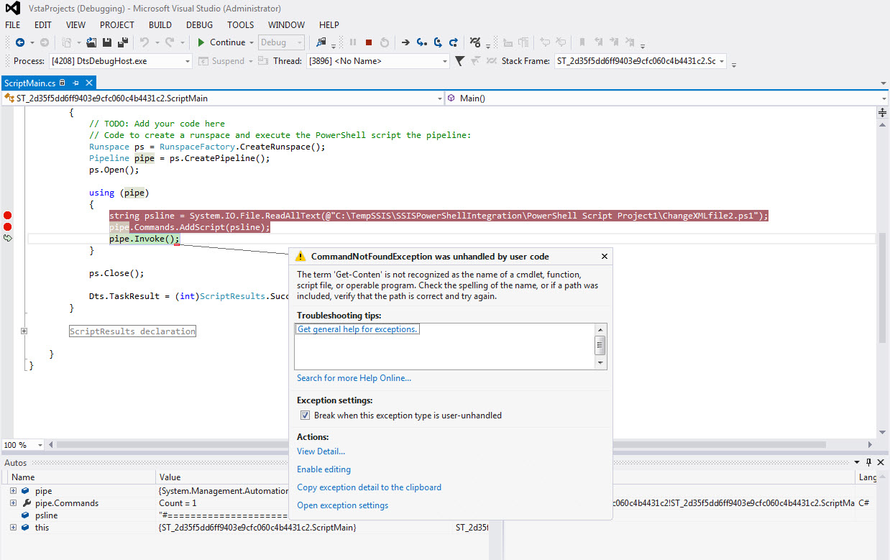Open the EDIT menu

click(43, 24)
